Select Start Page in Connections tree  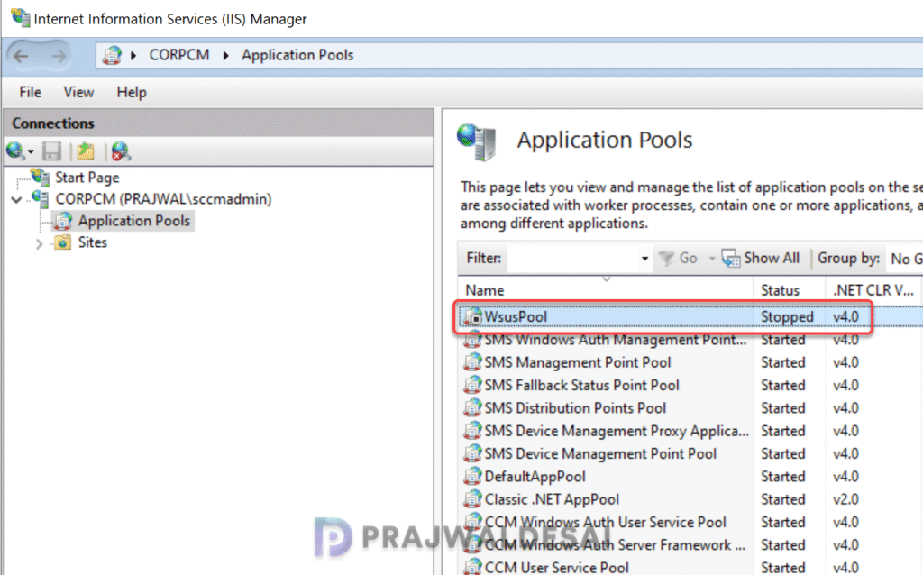click(x=87, y=178)
